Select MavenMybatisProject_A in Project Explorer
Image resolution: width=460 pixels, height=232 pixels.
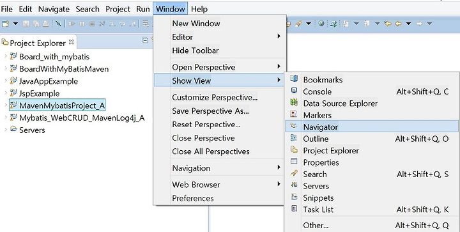tap(62, 105)
